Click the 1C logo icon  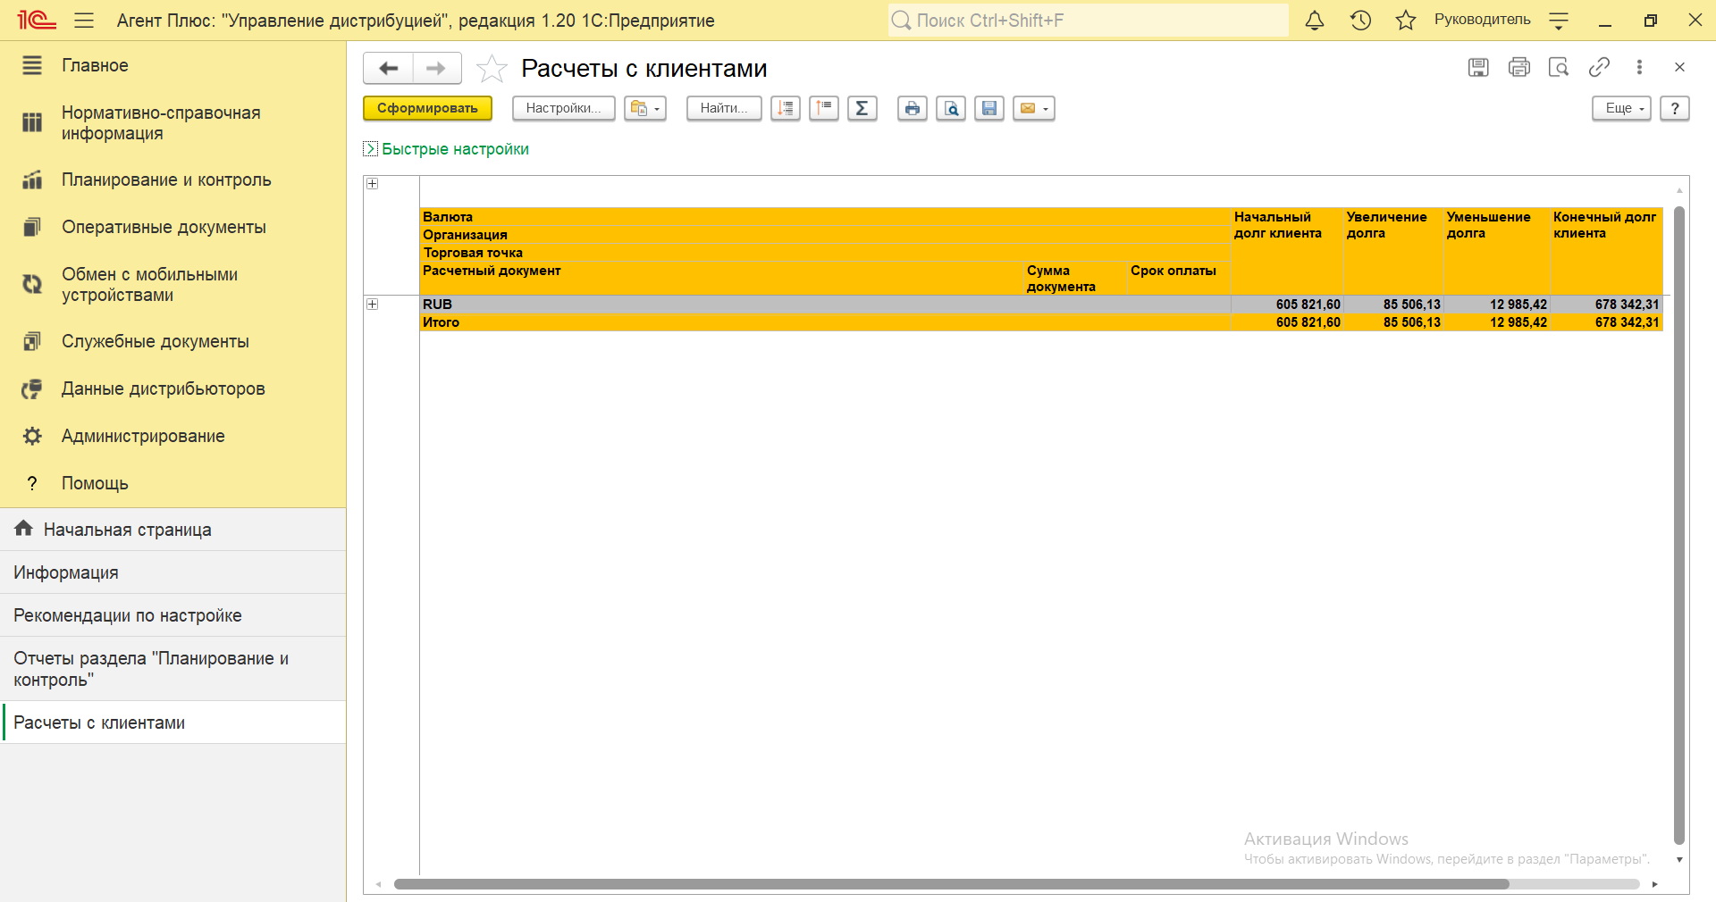pyautogui.click(x=37, y=21)
